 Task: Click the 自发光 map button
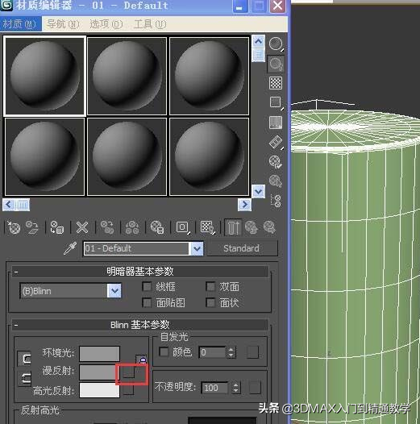click(x=253, y=352)
